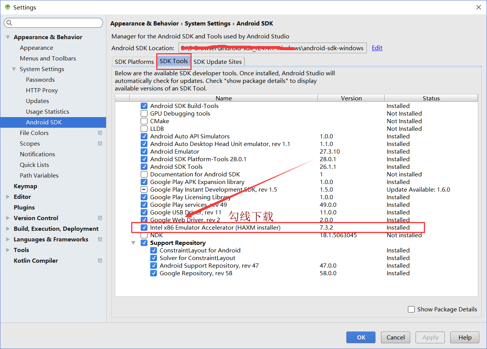This screenshot has width=487, height=349.
Task: Click version 18.1.5063045 cell
Action: click(x=338, y=235)
